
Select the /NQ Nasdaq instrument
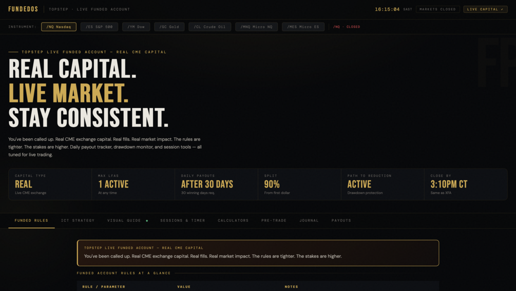59,27
